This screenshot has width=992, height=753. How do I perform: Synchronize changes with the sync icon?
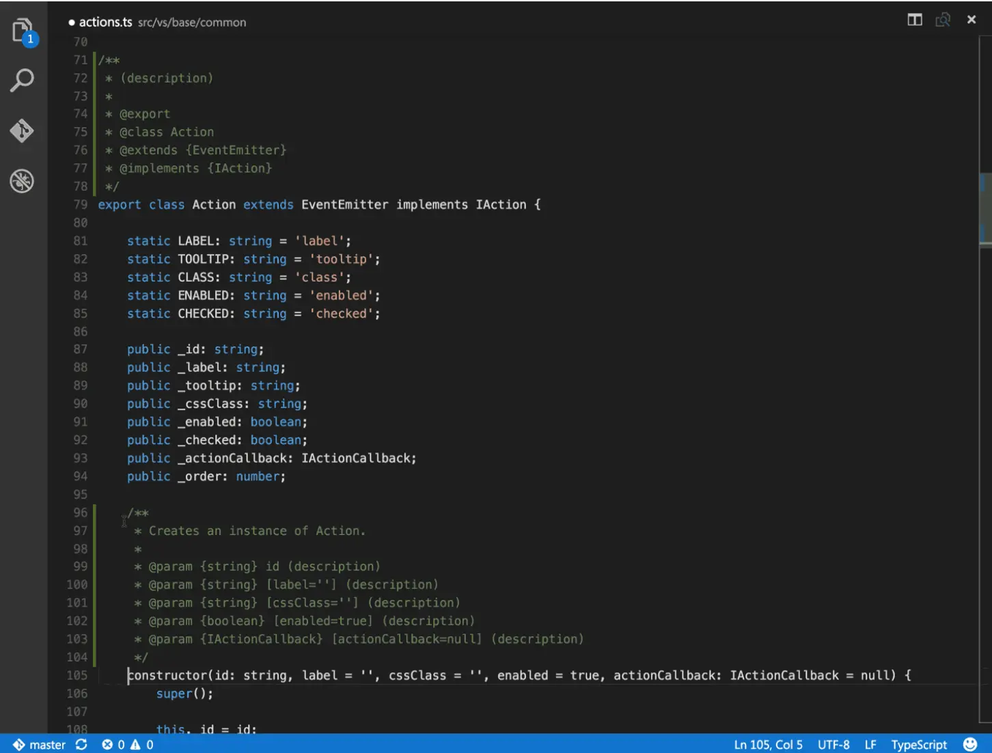click(x=81, y=744)
